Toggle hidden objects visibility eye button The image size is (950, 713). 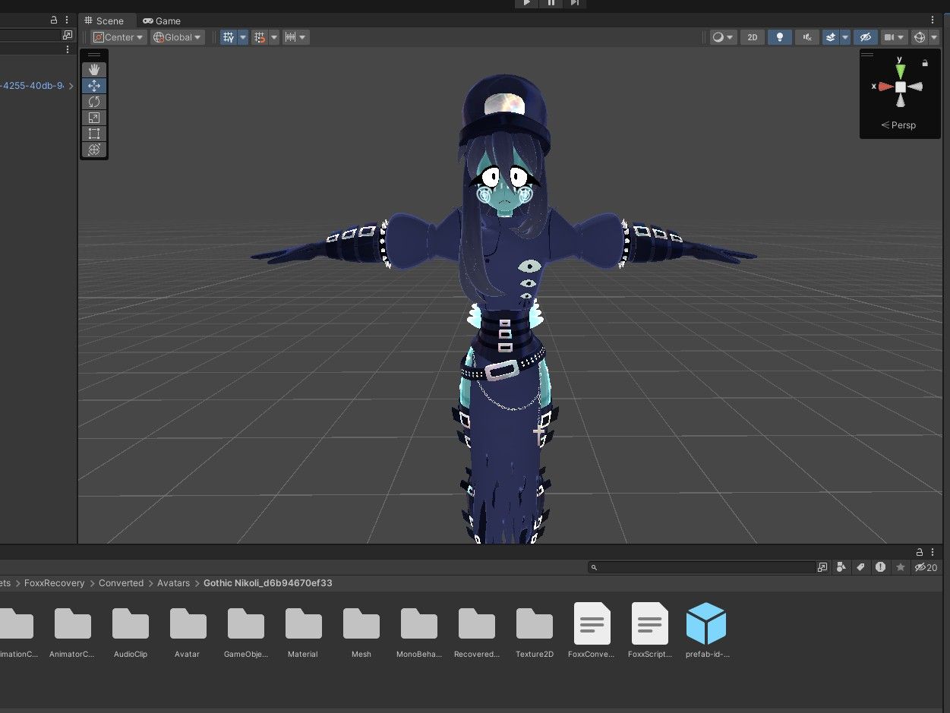(x=865, y=37)
